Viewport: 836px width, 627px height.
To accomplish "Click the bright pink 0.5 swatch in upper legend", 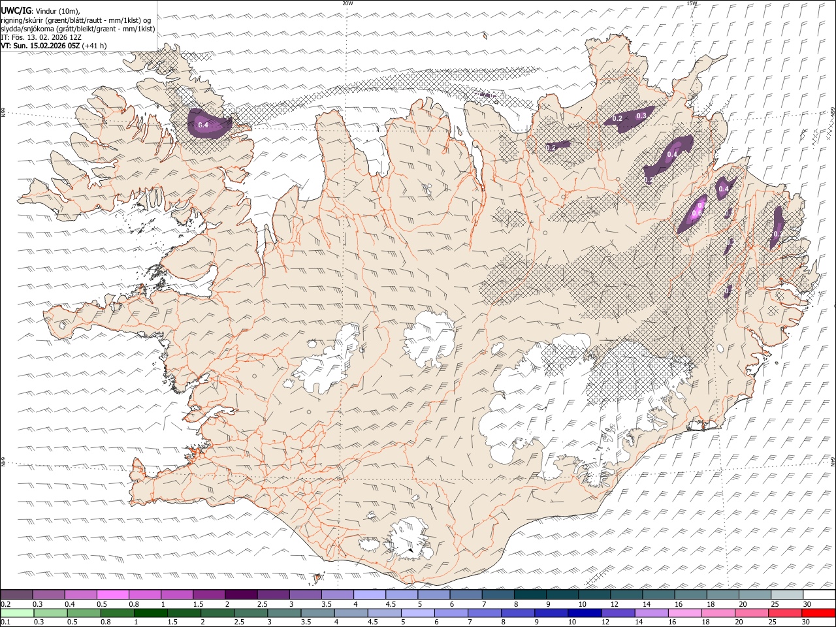I will coord(112,595).
